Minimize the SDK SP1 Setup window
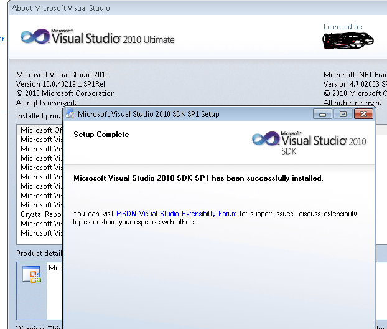Image resolution: width=387 pixels, height=329 pixels. (322, 114)
